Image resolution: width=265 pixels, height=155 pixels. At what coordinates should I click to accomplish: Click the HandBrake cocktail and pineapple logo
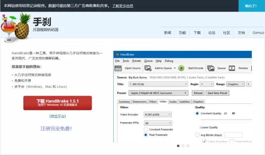point(16,28)
